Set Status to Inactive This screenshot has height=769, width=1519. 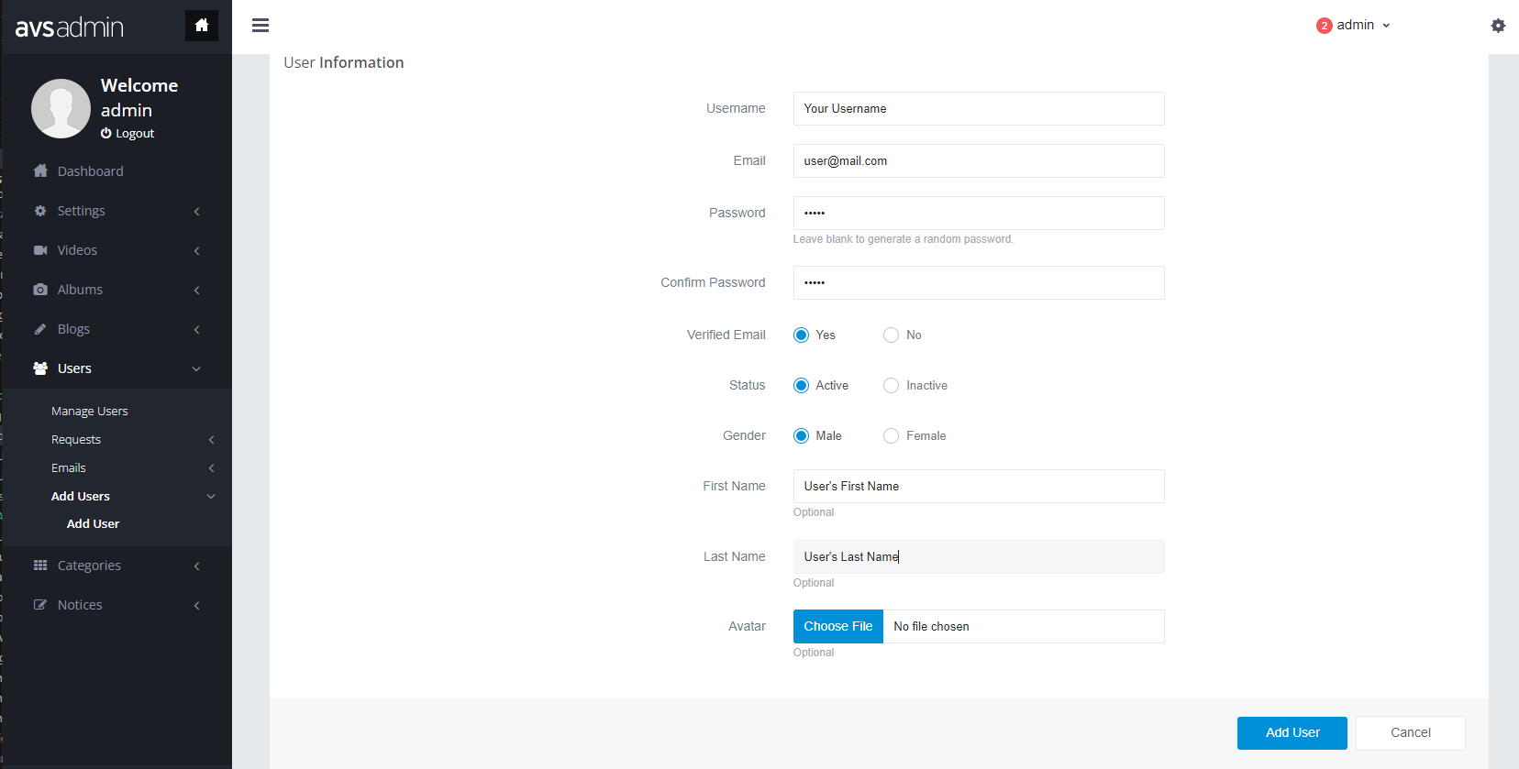(891, 385)
